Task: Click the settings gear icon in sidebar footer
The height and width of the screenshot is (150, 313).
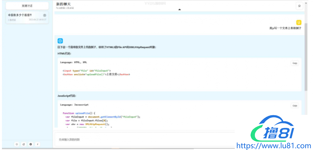Action: 17,144
